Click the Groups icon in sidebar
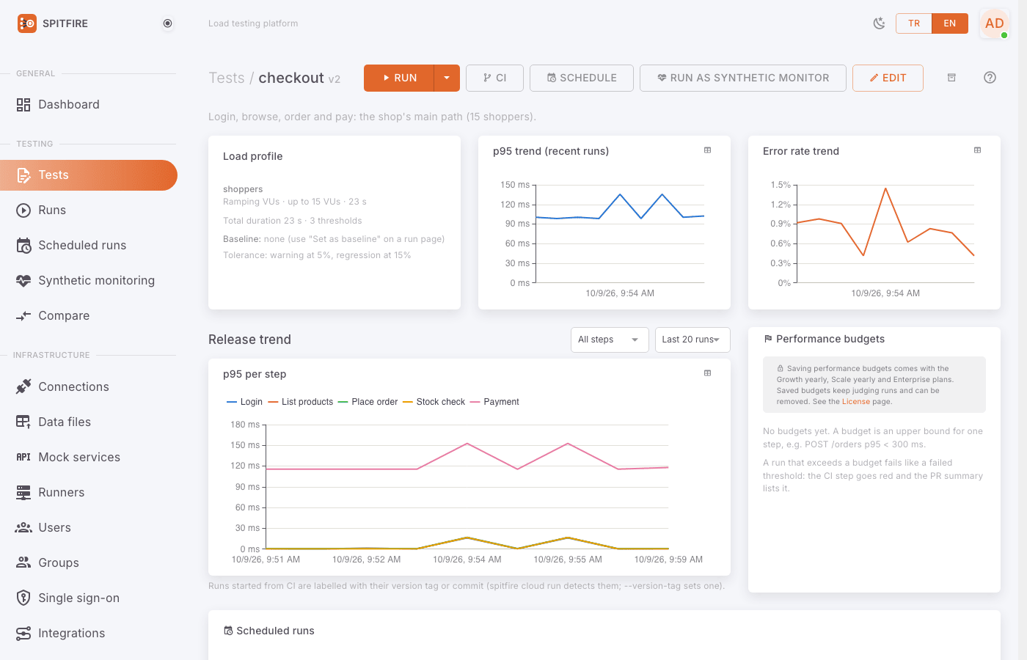 pyautogui.click(x=23, y=562)
